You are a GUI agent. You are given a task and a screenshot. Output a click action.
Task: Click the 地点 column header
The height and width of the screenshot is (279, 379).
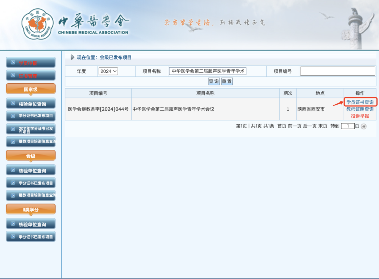pos(320,93)
